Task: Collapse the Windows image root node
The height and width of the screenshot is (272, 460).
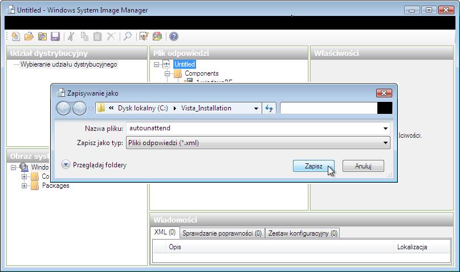Action: pyautogui.click(x=14, y=167)
